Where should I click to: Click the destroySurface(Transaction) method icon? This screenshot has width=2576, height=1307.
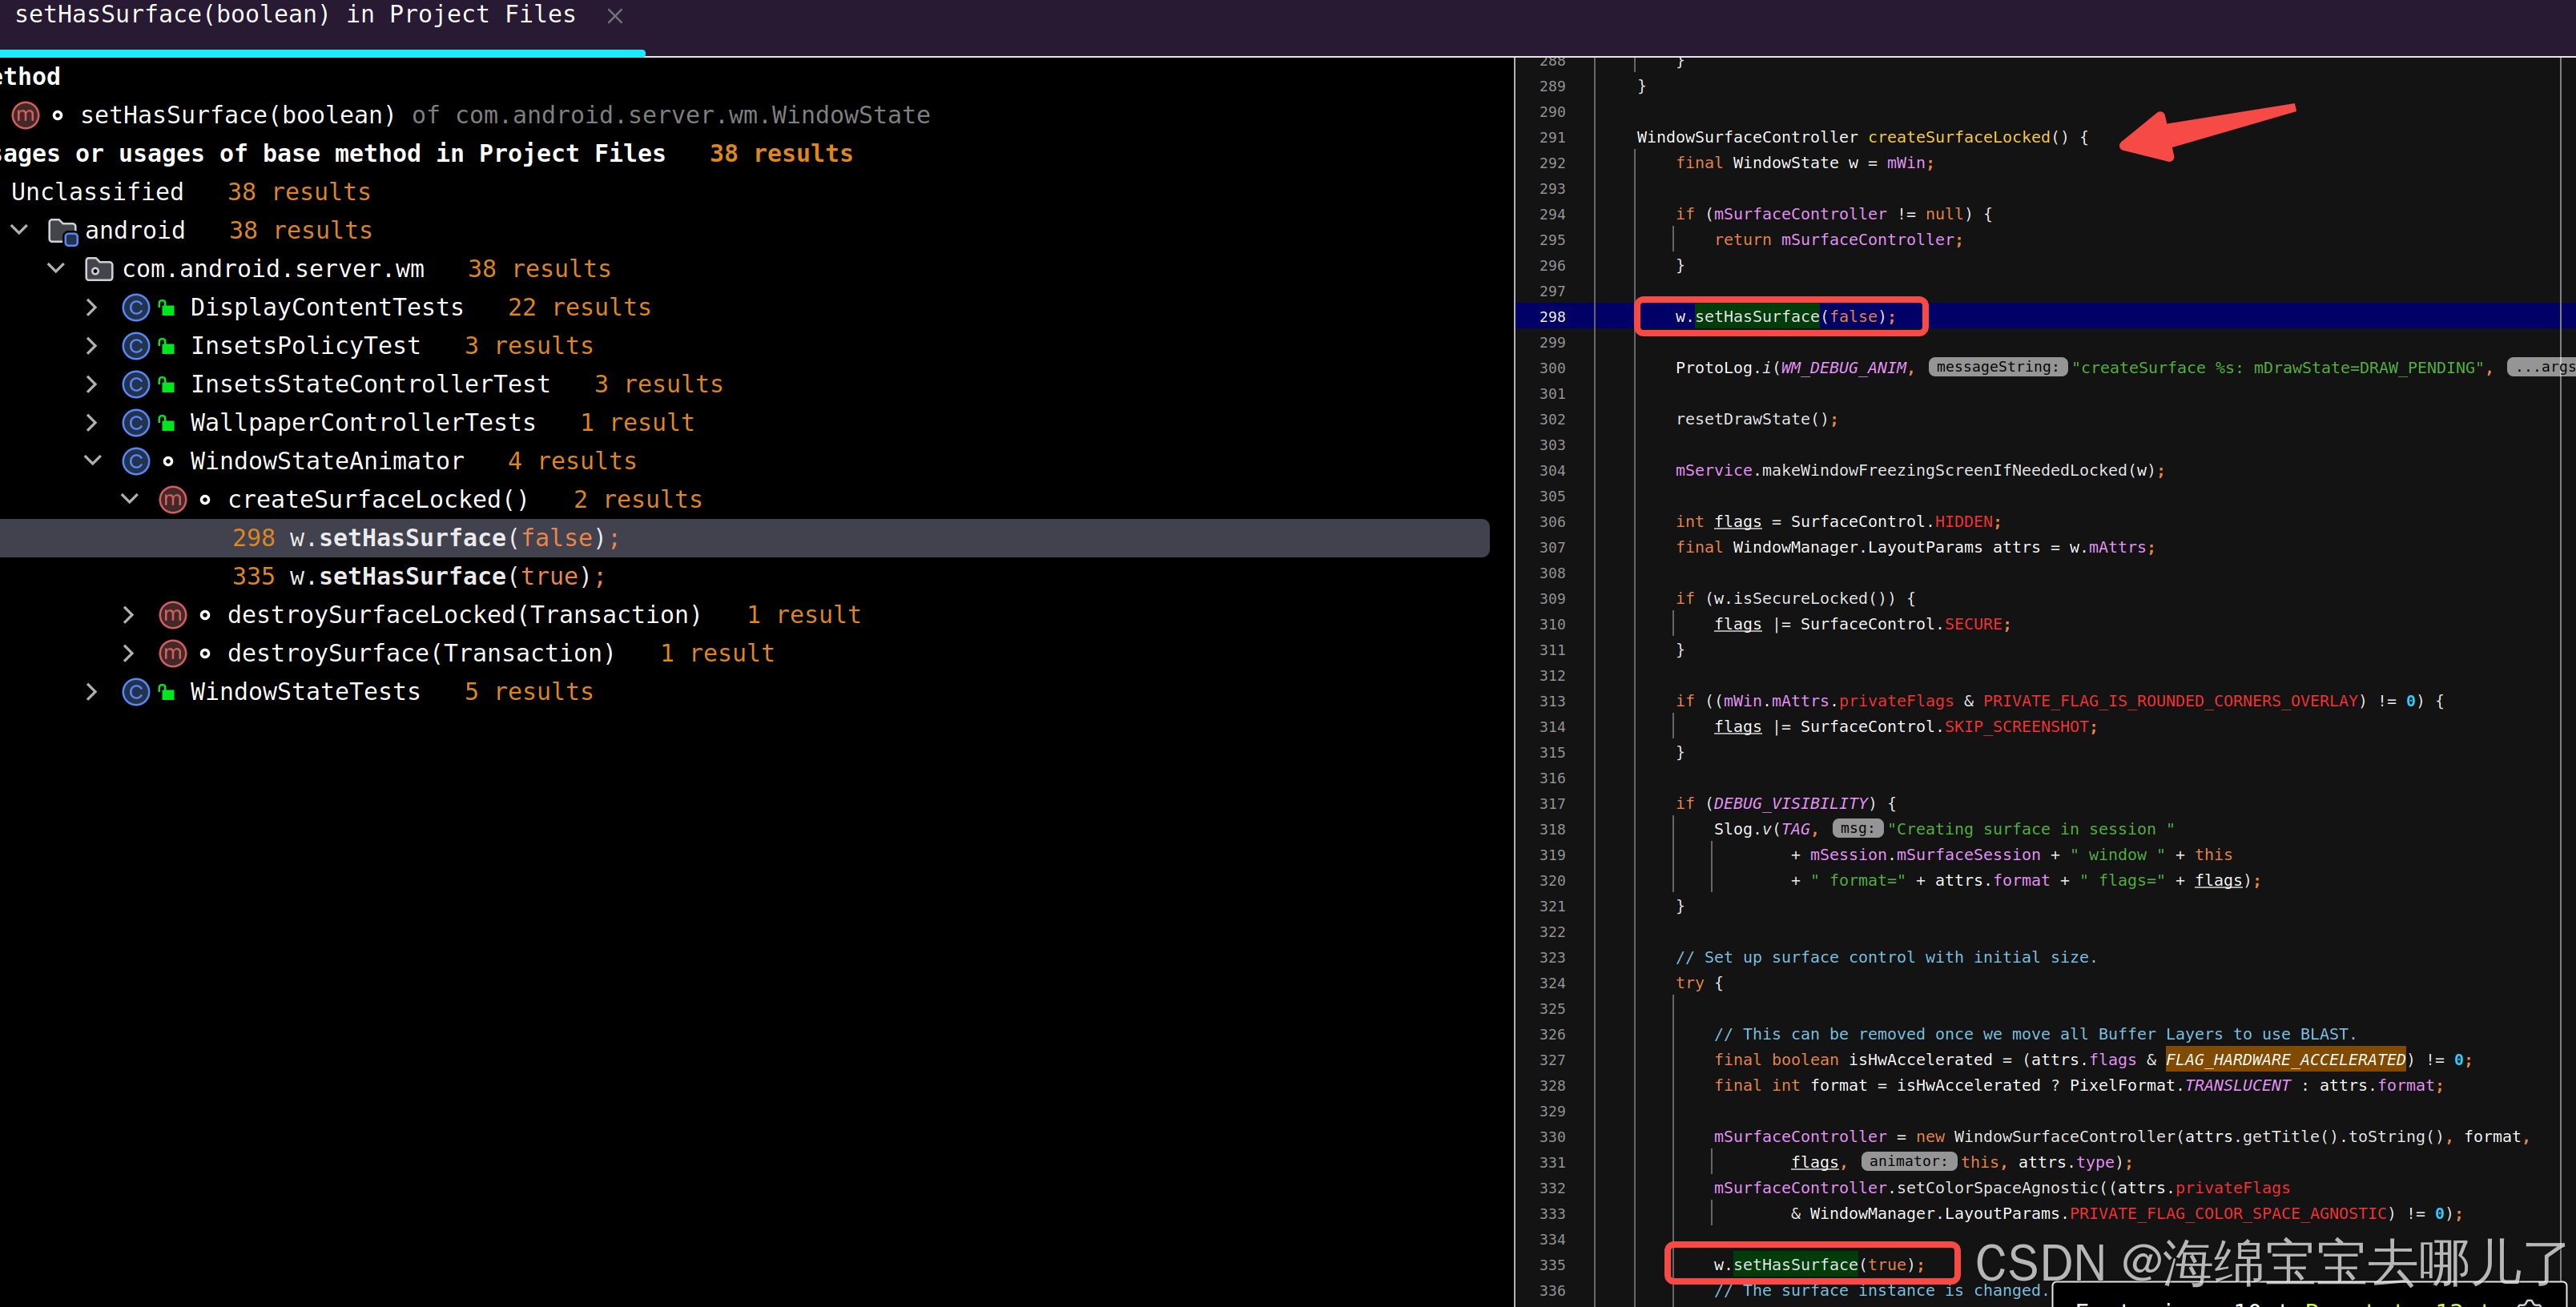click(173, 653)
